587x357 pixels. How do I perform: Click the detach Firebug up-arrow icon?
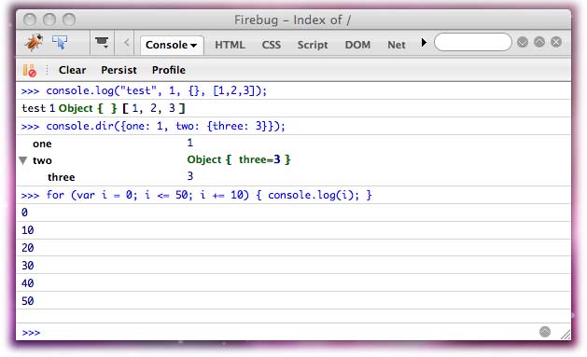539,42
